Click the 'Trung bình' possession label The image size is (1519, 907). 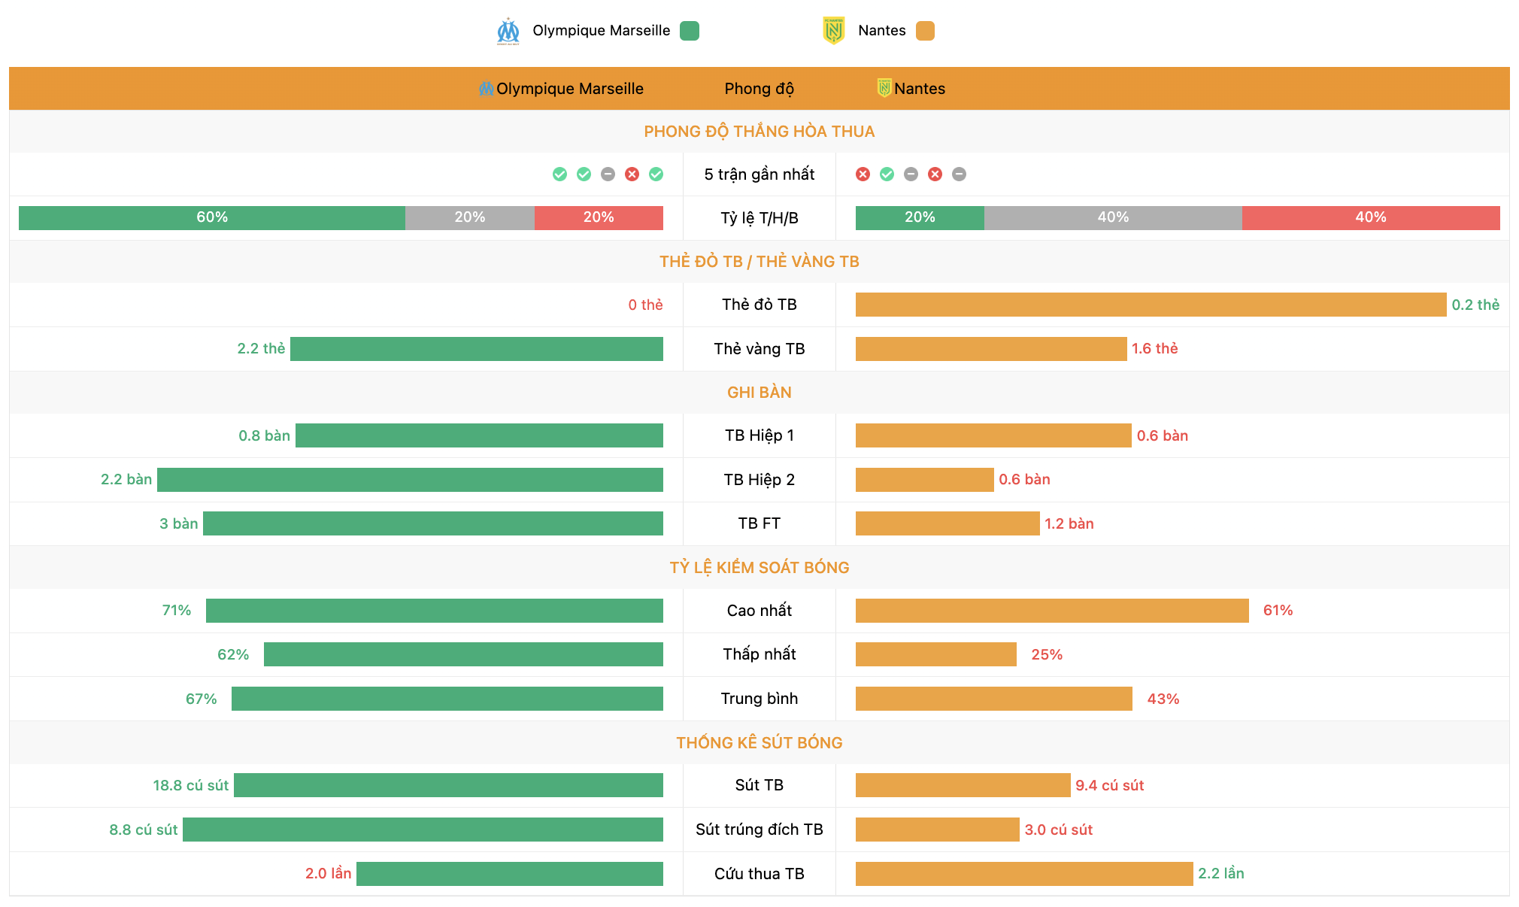click(x=759, y=699)
